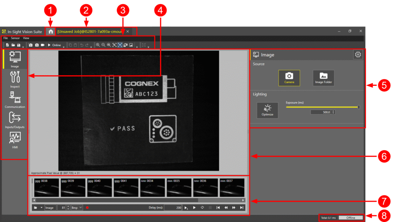The height and width of the screenshot is (222, 394).
Task: Open the View menu
Action: click(x=26, y=38)
